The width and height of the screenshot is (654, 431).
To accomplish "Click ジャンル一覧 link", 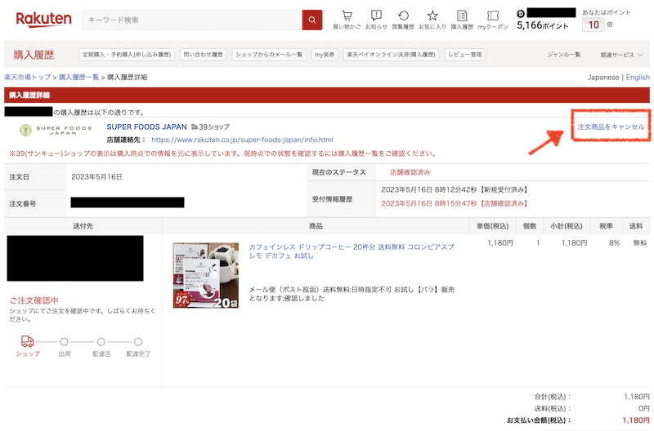I will pos(564,55).
